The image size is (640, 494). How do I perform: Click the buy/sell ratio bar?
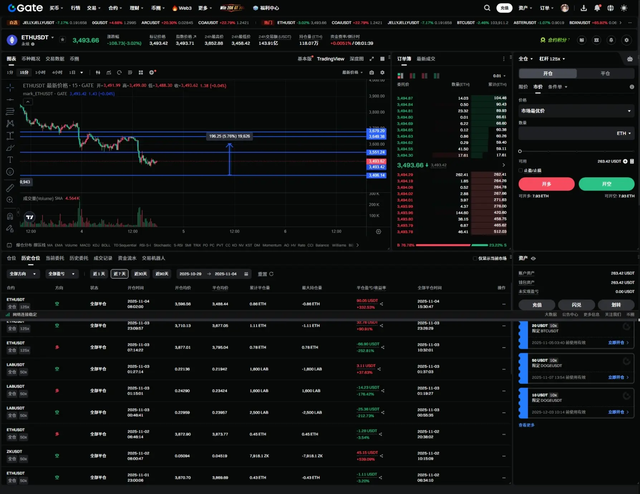(x=452, y=245)
